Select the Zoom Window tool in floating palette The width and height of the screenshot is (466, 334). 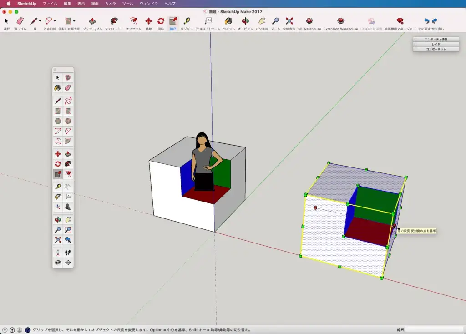[x=68, y=230]
